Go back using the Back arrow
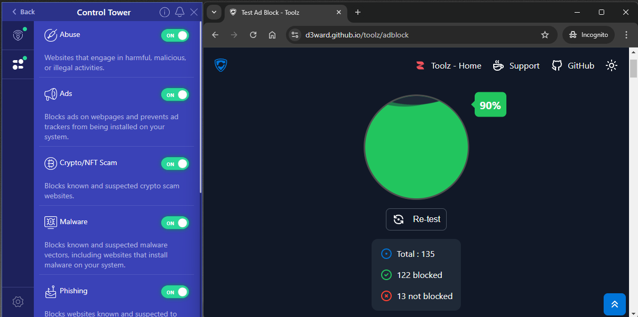 [x=23, y=12]
